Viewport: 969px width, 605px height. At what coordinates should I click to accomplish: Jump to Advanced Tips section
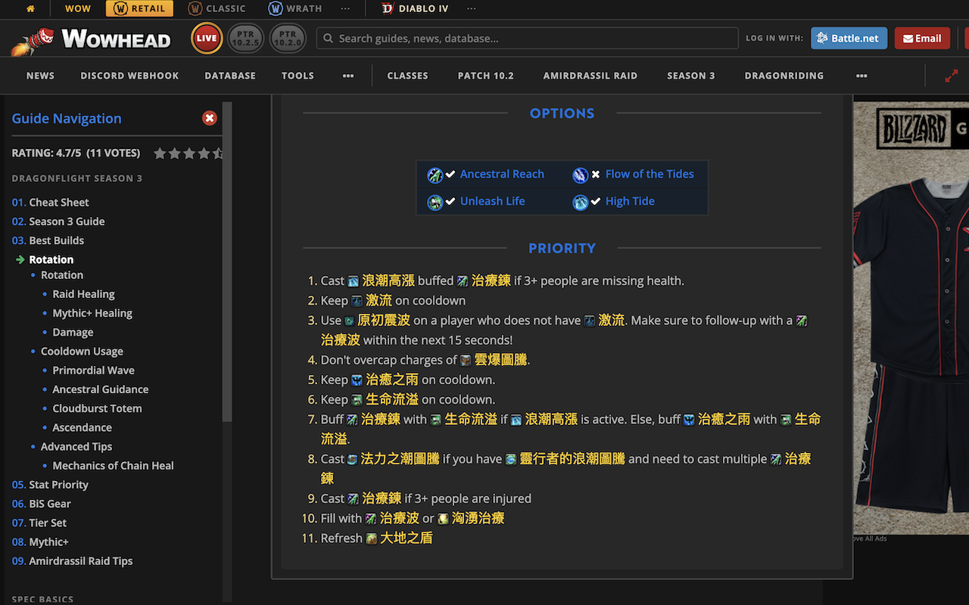click(x=76, y=446)
